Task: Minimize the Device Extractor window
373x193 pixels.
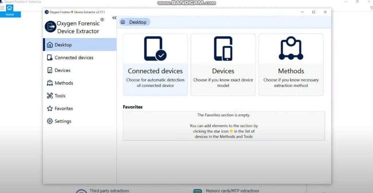Action: [x=302, y=12]
